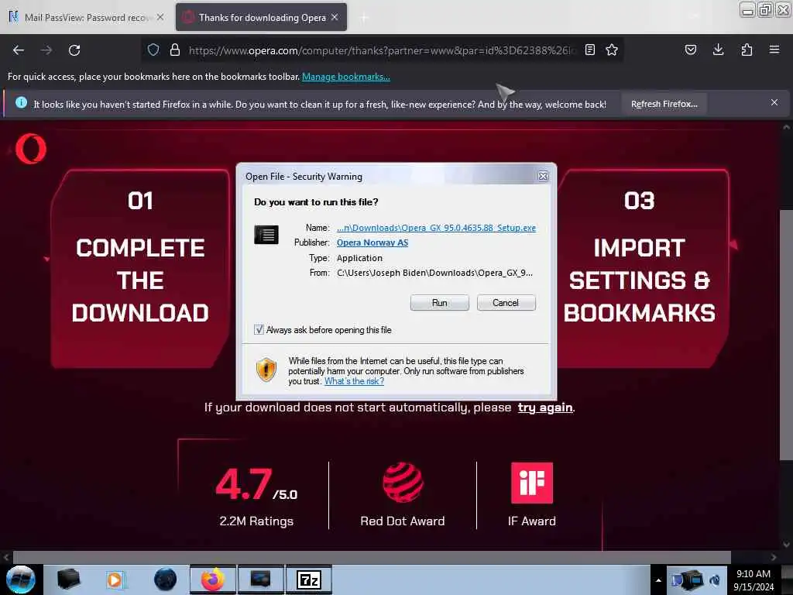Select the Thanks for downloading Opera tab
The height and width of the screenshot is (595, 793).
(262, 18)
